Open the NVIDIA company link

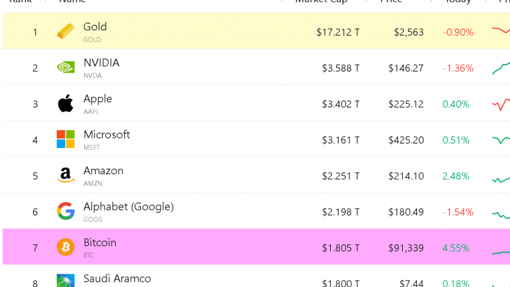click(101, 63)
